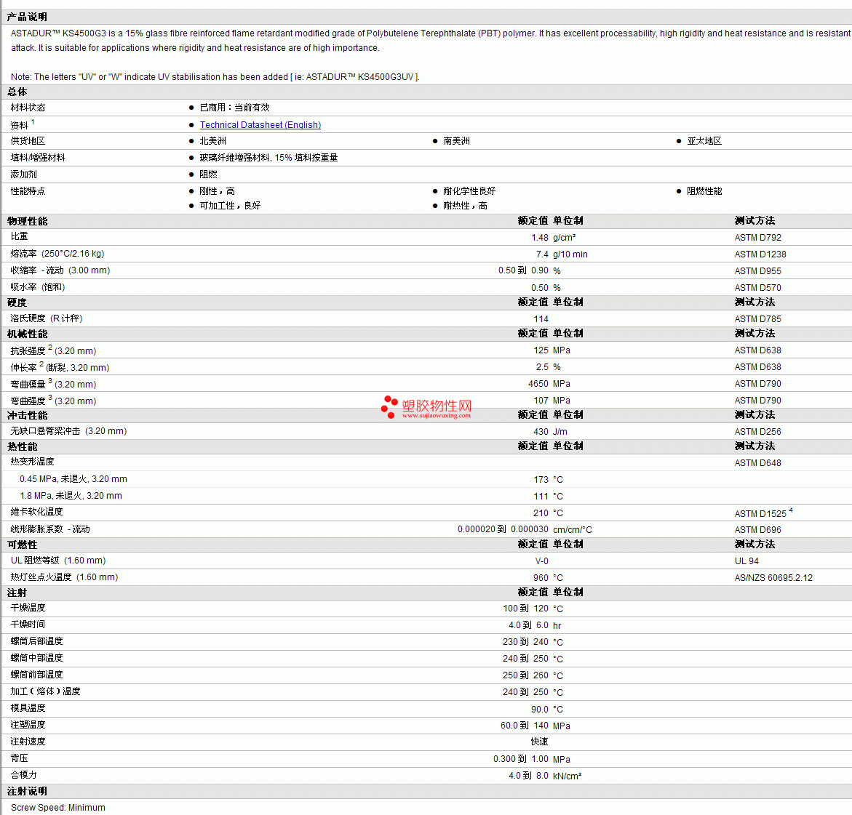Click the 亚太地区 supply region entry

point(704,140)
